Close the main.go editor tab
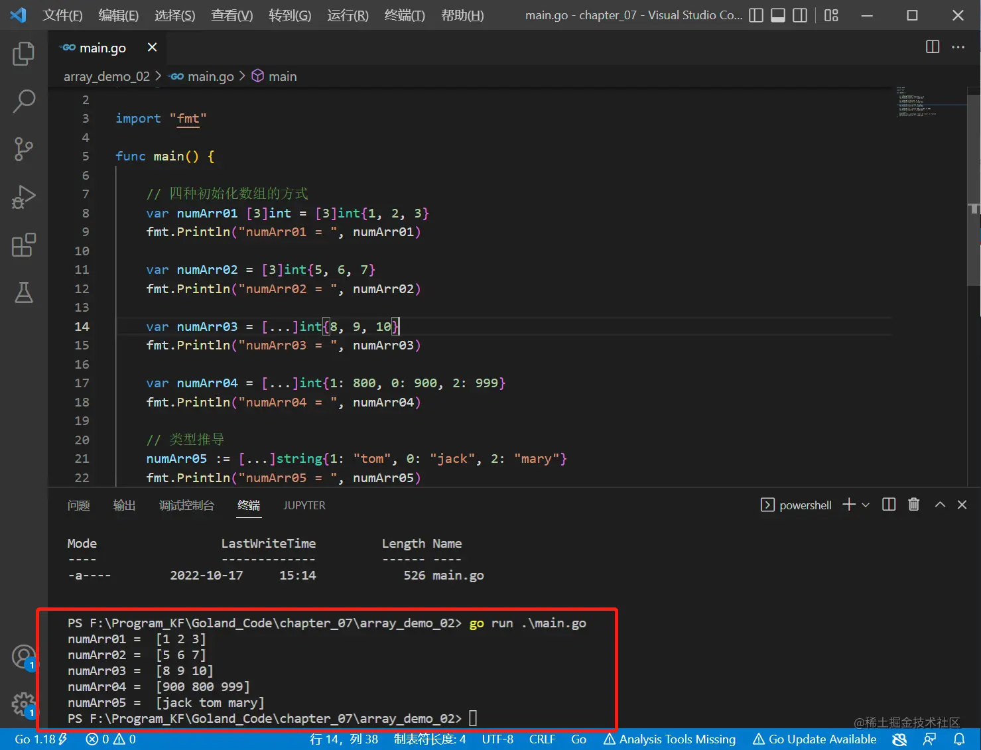981x750 pixels. pos(152,47)
